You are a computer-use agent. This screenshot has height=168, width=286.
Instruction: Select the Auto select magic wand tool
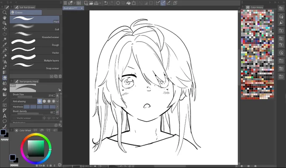click(5, 39)
